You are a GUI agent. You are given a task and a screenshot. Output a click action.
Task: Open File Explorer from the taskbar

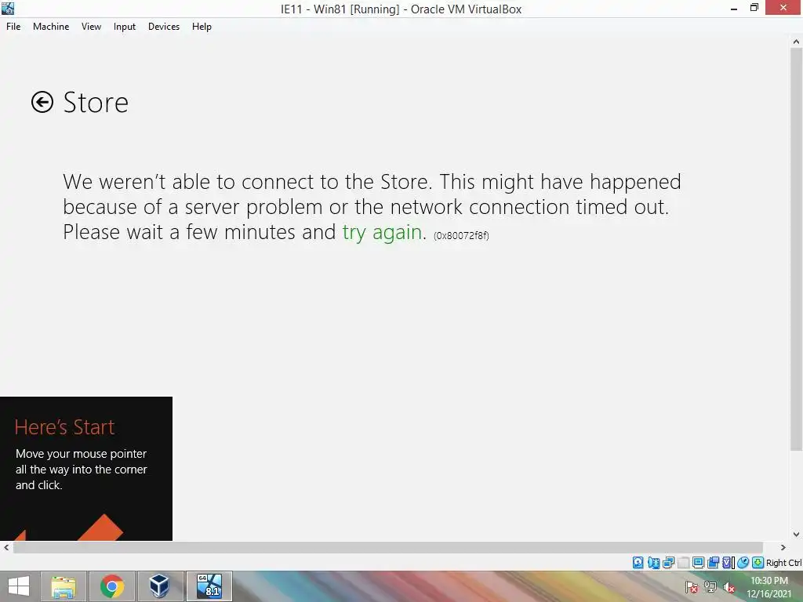pos(64,586)
